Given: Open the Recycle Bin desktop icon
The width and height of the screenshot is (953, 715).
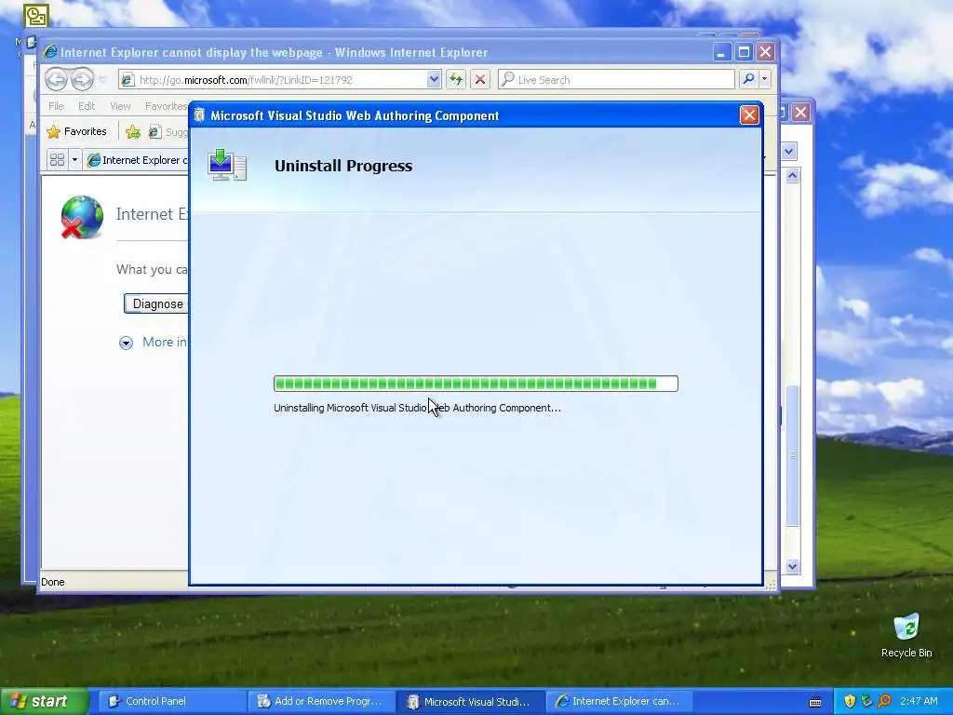Looking at the screenshot, I should click(906, 636).
